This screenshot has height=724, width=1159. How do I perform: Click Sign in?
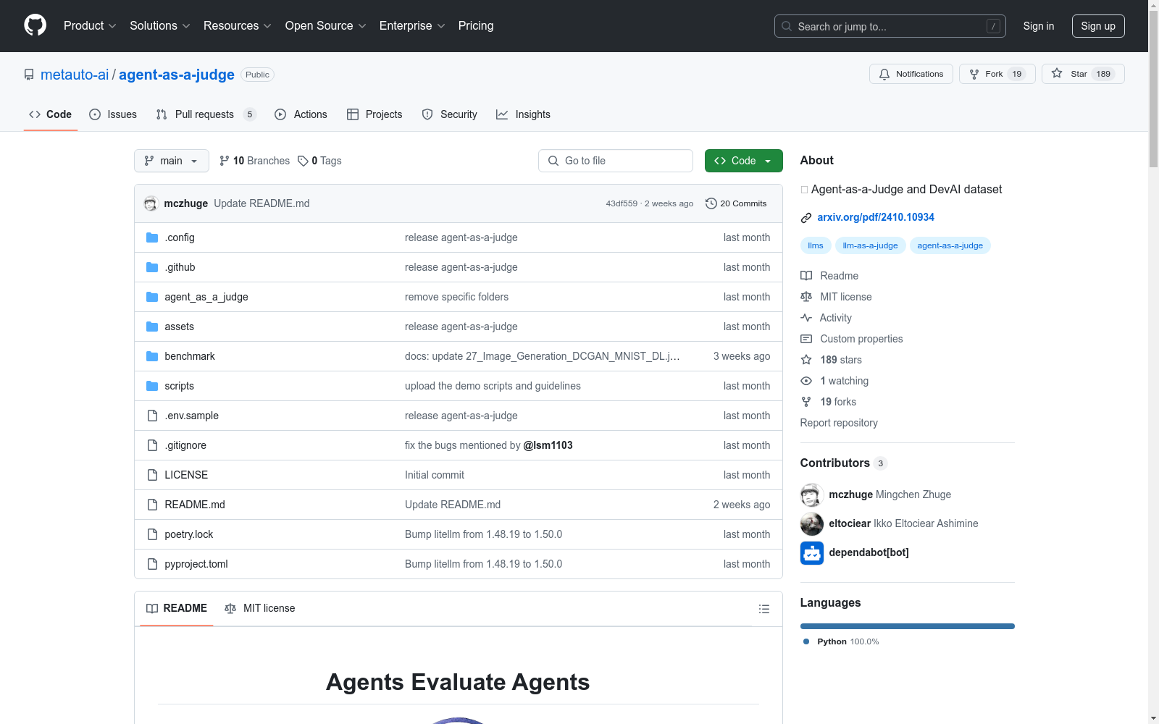[1039, 26]
